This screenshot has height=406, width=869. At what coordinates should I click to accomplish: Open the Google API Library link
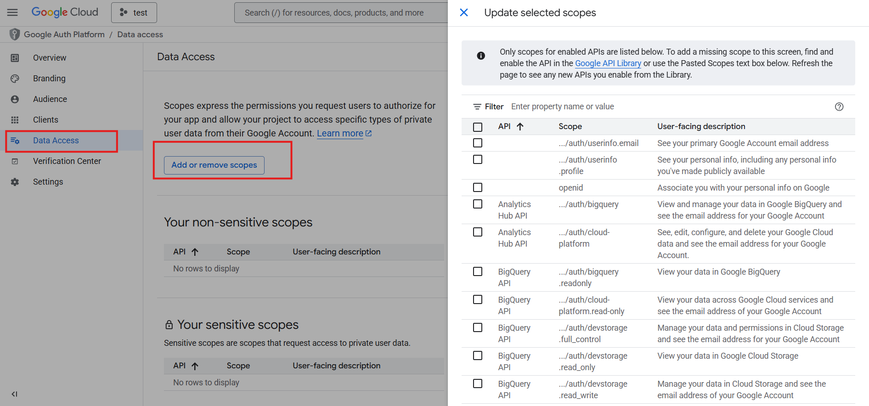(608, 63)
